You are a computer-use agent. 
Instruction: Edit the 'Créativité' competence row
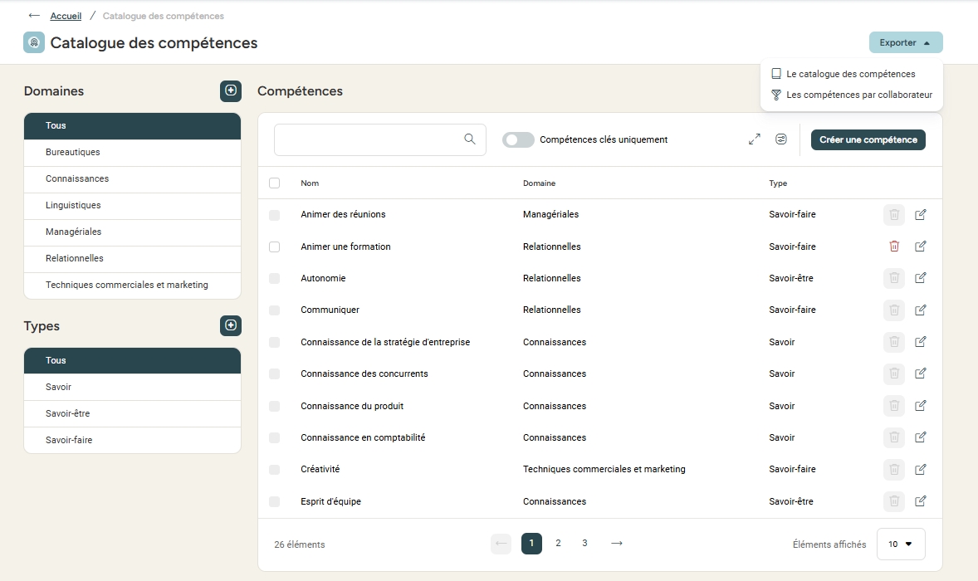[920, 470]
